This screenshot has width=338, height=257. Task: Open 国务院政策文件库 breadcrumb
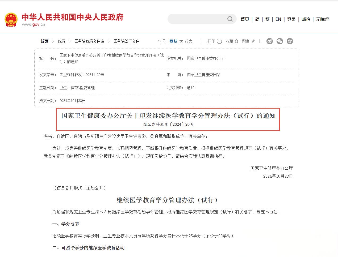pos(89,41)
